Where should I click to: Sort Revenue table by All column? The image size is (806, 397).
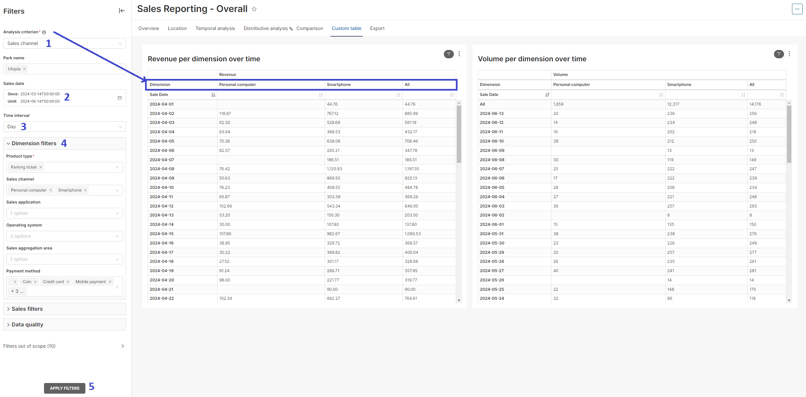pyautogui.click(x=452, y=95)
